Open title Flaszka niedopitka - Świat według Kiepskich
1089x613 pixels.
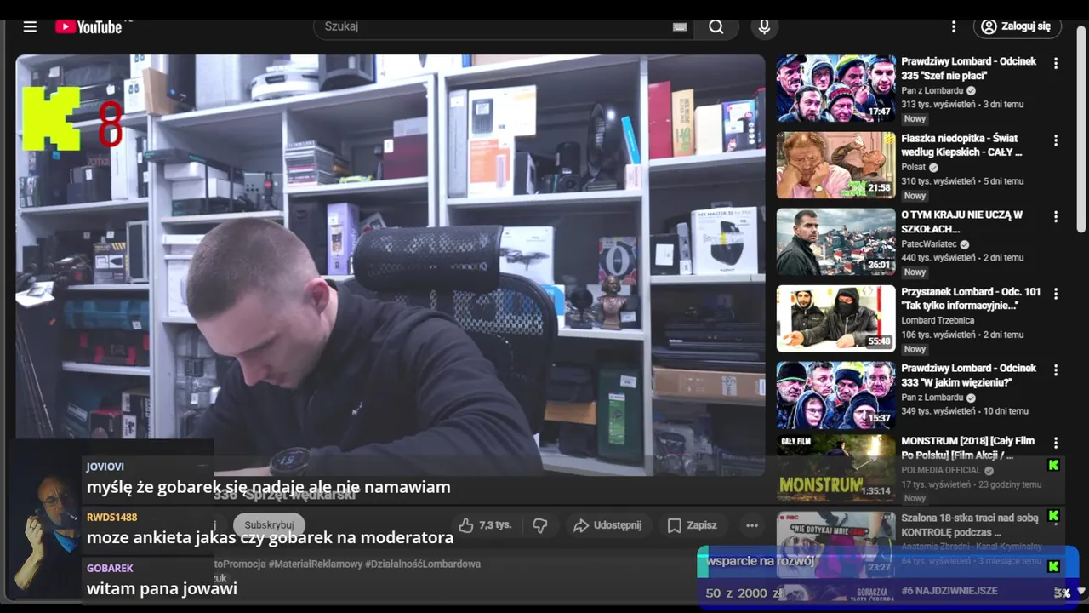pos(961,146)
